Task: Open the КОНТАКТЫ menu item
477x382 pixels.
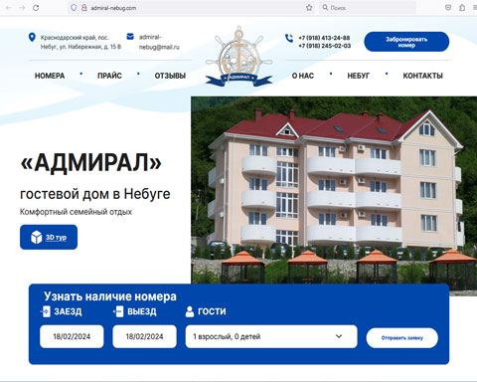Action: pos(422,76)
